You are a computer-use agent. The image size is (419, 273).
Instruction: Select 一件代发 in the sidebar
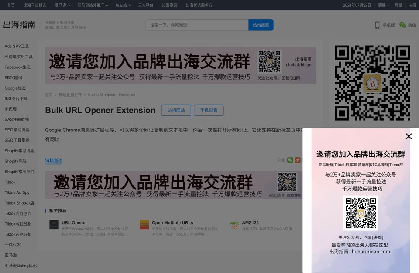coord(13,244)
